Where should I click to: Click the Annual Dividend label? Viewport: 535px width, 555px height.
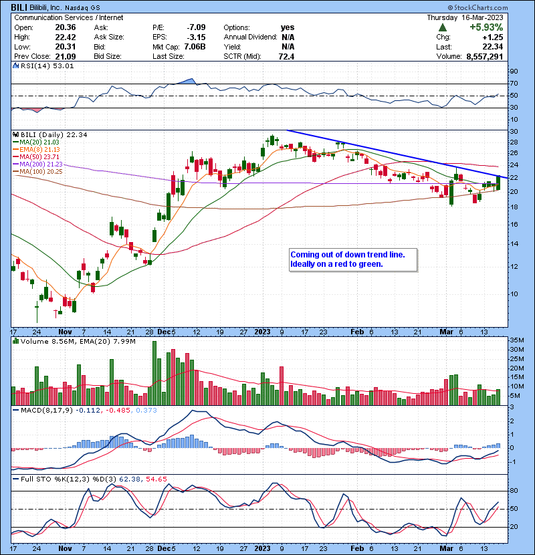(x=250, y=37)
